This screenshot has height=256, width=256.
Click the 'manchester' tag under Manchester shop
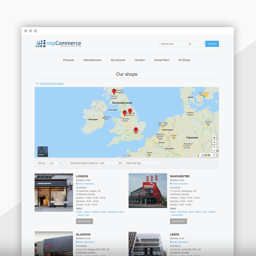(x=177, y=215)
